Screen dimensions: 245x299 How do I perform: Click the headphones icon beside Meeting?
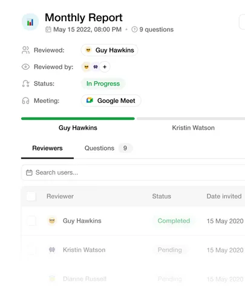(25, 100)
